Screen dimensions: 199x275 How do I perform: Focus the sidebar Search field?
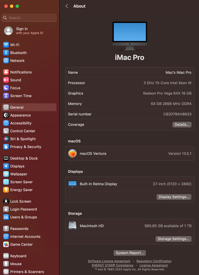tap(29, 18)
